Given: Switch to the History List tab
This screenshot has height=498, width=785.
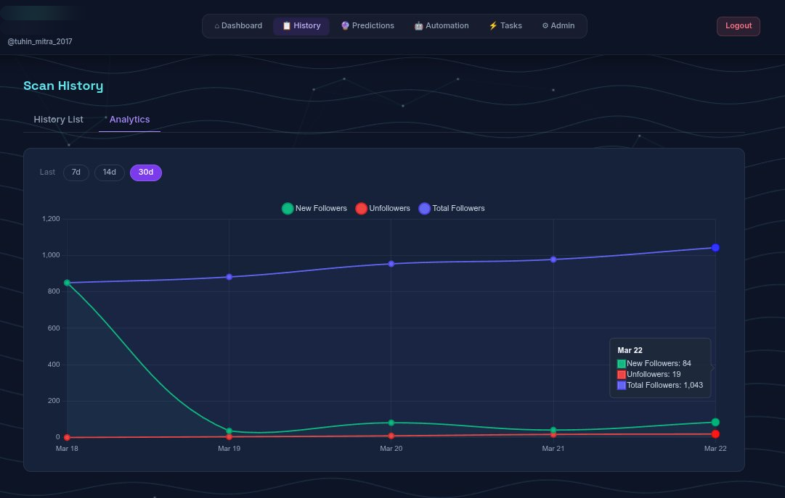Looking at the screenshot, I should pos(58,119).
